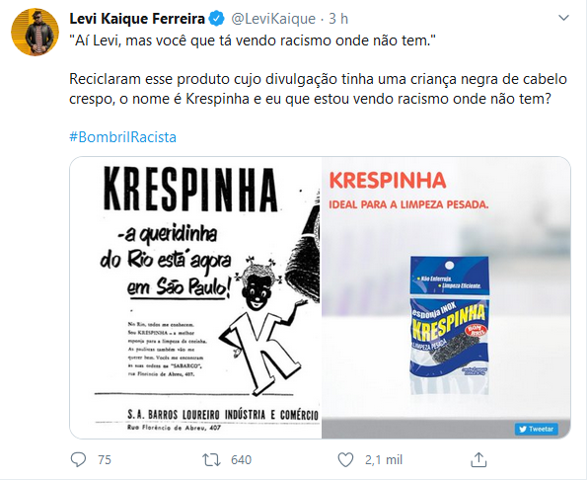Click the 3 h timestamp
The height and width of the screenshot is (480, 588).
338,19
